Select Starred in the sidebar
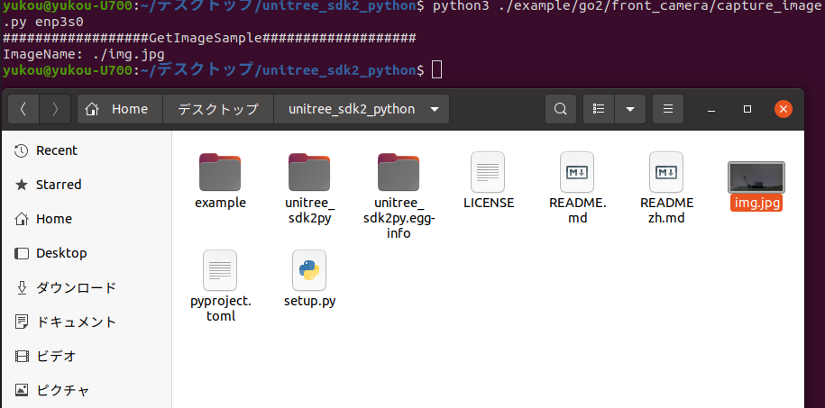 [87, 185]
